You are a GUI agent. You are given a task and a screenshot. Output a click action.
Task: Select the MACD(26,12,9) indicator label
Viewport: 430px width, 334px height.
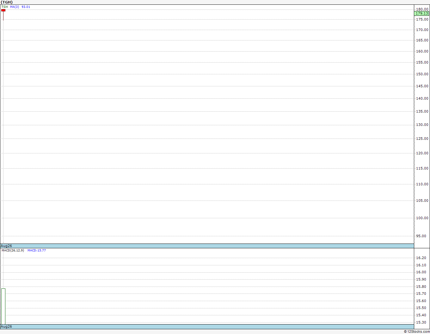point(13,250)
